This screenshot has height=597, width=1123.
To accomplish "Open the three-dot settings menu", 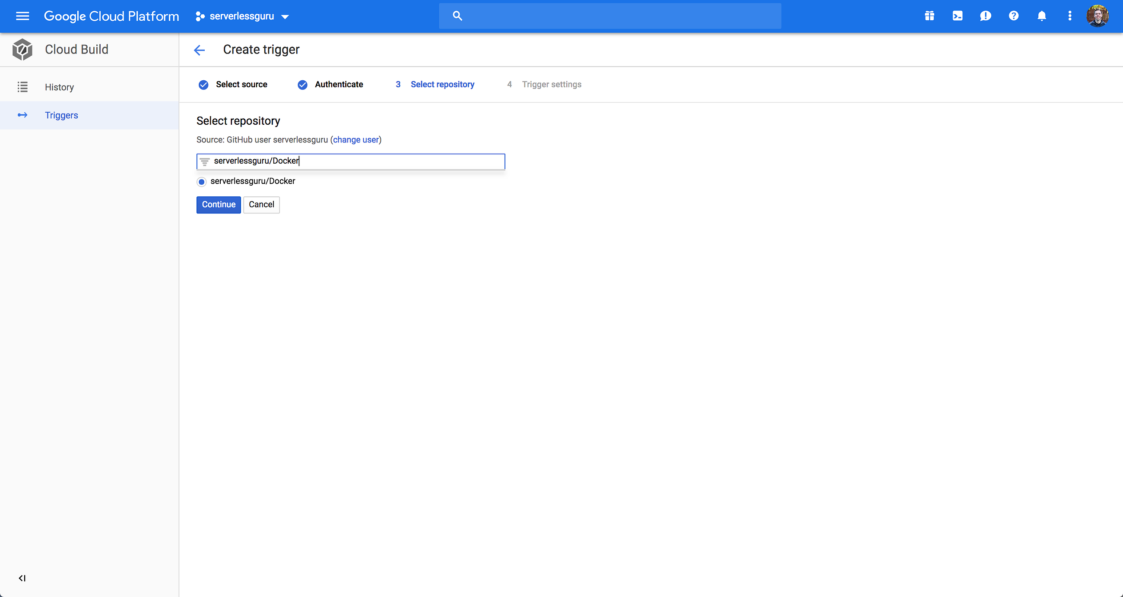I will 1069,16.
